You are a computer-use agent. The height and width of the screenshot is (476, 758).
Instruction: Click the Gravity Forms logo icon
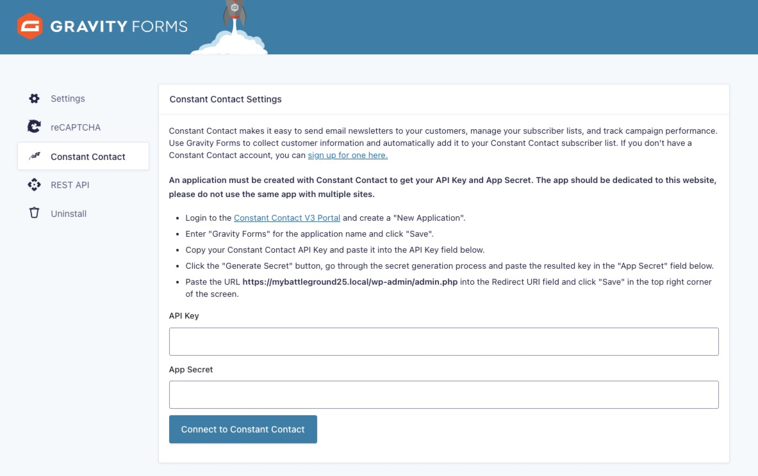(x=29, y=26)
